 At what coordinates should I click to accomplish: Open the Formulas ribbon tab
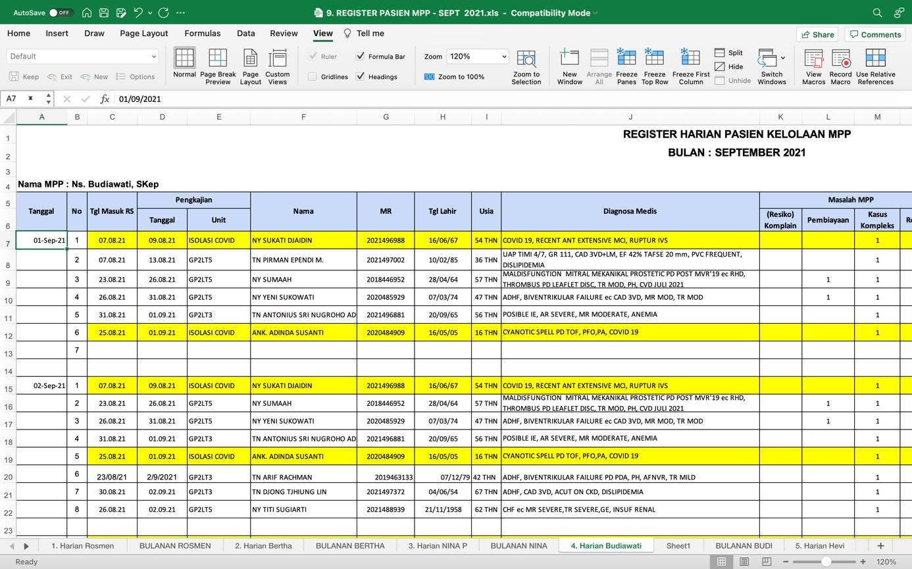pyautogui.click(x=203, y=34)
